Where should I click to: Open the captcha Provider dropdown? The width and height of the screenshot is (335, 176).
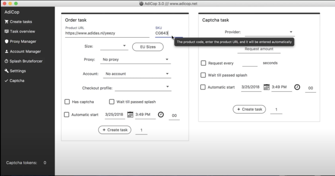[x=270, y=32]
